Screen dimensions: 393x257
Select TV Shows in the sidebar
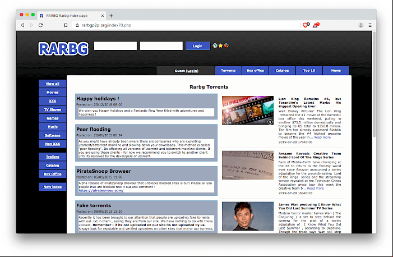pyautogui.click(x=53, y=109)
